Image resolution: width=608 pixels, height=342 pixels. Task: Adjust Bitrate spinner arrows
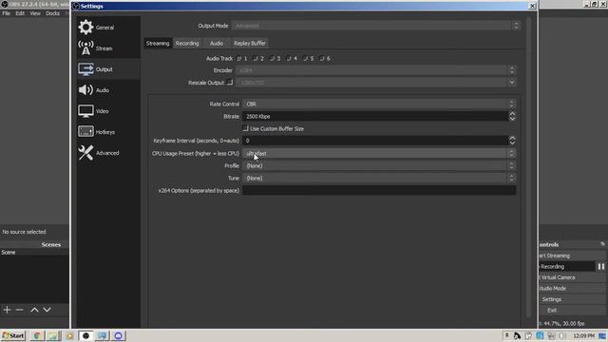(x=512, y=116)
